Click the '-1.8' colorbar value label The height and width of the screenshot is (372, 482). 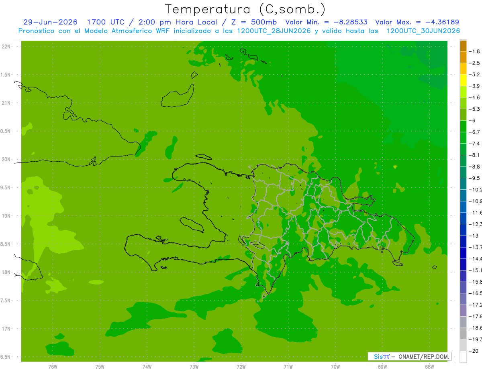tap(474, 51)
